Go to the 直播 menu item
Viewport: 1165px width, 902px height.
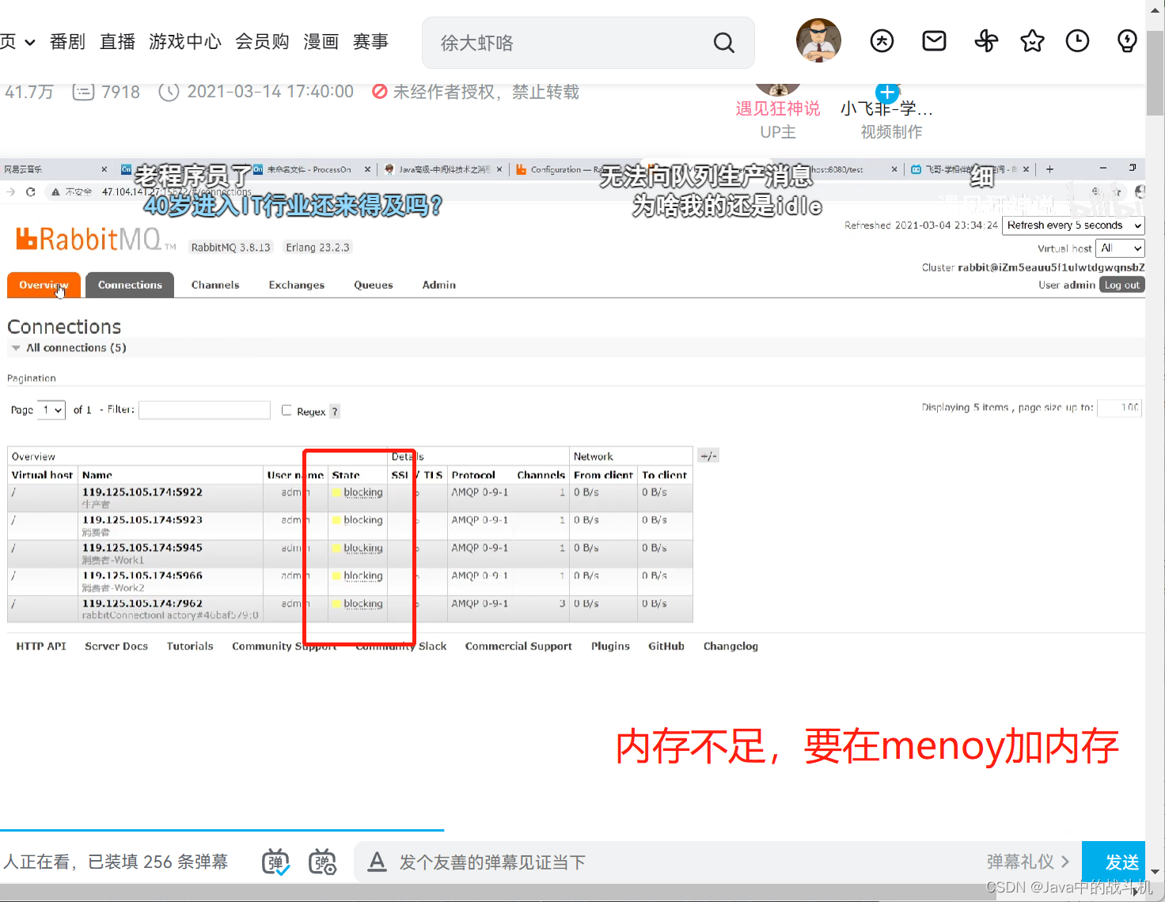tap(117, 41)
